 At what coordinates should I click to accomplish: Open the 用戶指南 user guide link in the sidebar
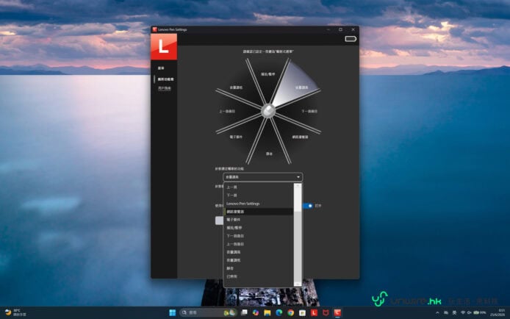click(x=165, y=88)
